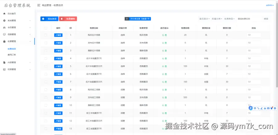Expand 权限管理 using its chevron
This screenshot has height=135, width=278.
(x=30, y=69)
